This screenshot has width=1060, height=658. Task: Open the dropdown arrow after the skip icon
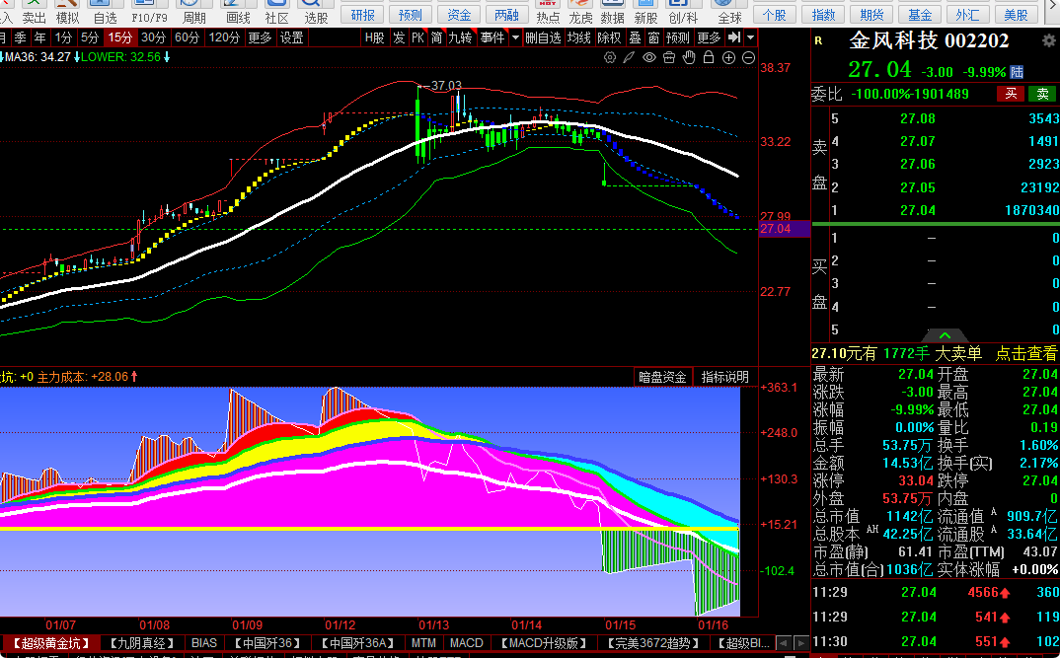[x=750, y=37]
